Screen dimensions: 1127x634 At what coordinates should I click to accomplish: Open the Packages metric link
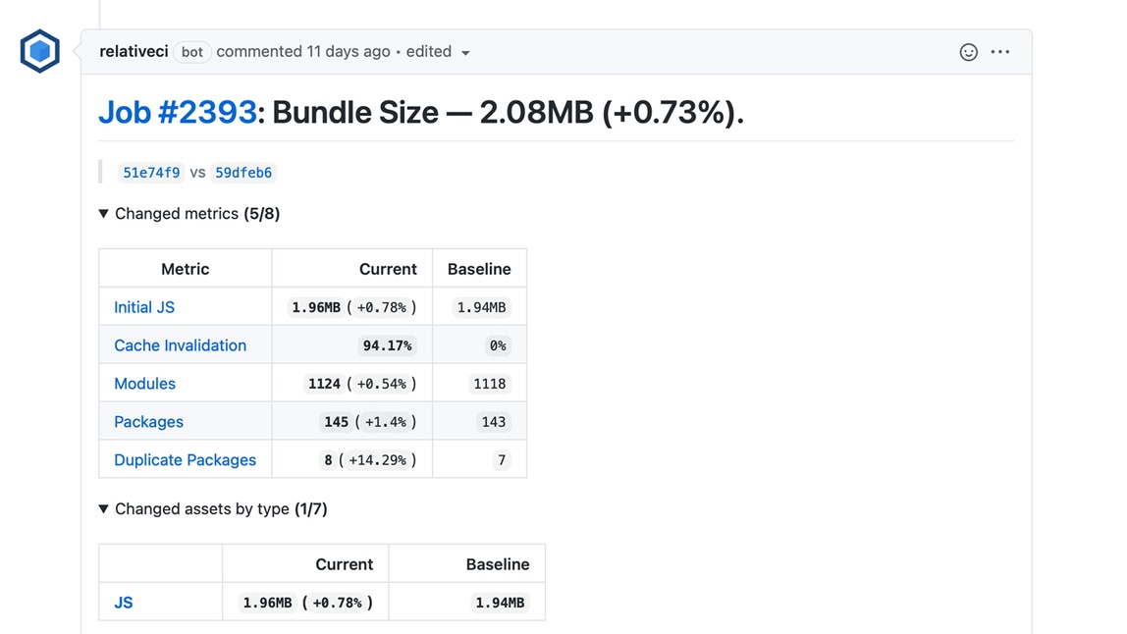pos(148,422)
